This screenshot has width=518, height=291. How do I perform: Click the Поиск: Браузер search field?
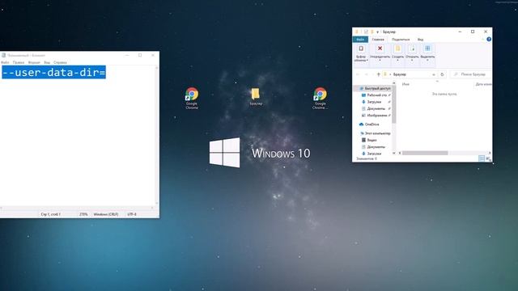tap(470, 74)
